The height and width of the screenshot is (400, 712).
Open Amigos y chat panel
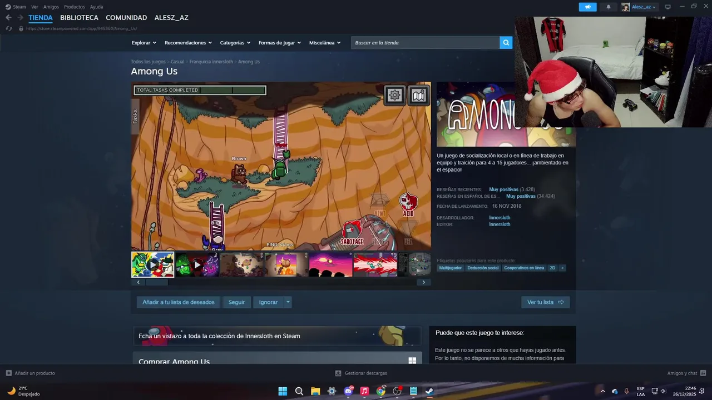click(686, 373)
